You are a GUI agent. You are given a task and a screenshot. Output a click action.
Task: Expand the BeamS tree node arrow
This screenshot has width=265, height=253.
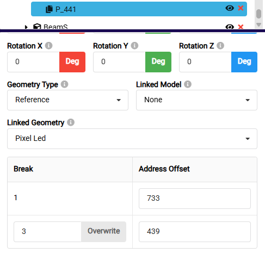26,27
